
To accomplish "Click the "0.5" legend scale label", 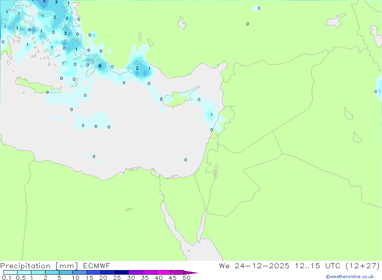I will [21, 278].
